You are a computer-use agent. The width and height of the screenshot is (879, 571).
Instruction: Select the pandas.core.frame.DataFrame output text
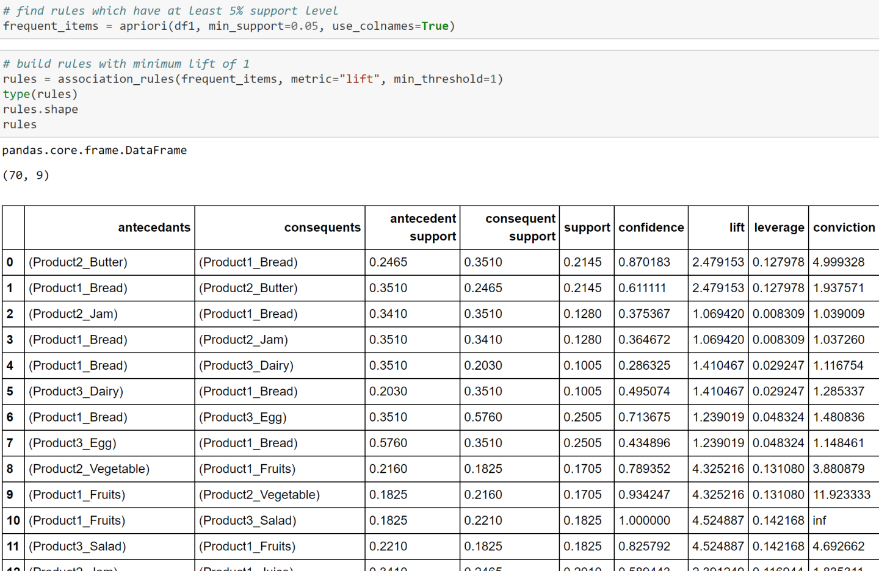click(95, 151)
